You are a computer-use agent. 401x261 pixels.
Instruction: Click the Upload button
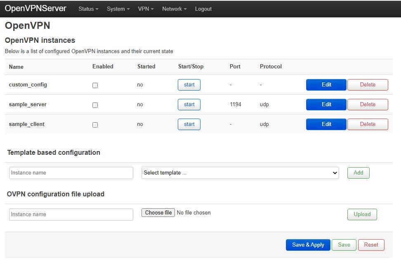point(362,214)
